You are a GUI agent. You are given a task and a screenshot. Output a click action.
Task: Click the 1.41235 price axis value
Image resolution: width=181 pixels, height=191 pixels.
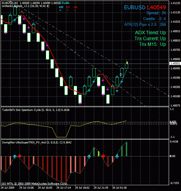(175, 3)
